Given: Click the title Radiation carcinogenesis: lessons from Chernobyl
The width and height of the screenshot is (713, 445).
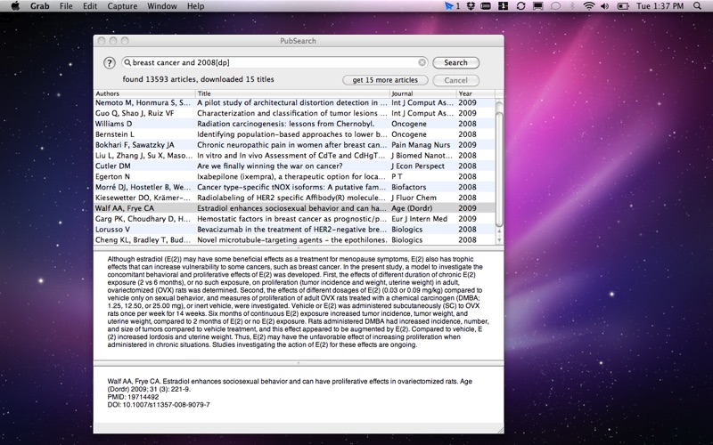Looking at the screenshot, I should pyautogui.click(x=285, y=124).
